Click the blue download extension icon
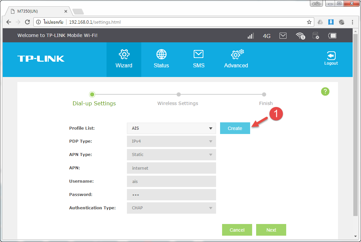 (331, 22)
